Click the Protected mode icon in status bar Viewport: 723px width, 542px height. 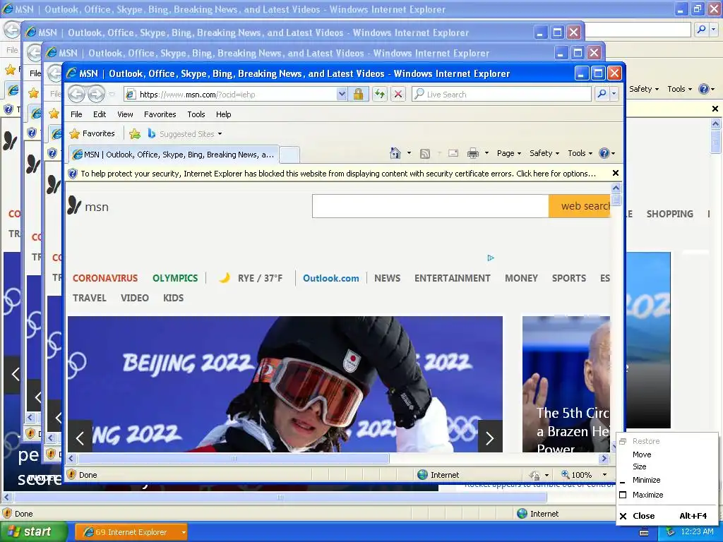click(535, 475)
